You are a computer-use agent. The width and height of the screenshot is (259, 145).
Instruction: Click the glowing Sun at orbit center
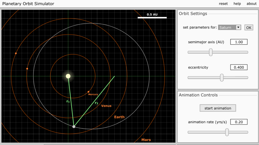coord(68,76)
